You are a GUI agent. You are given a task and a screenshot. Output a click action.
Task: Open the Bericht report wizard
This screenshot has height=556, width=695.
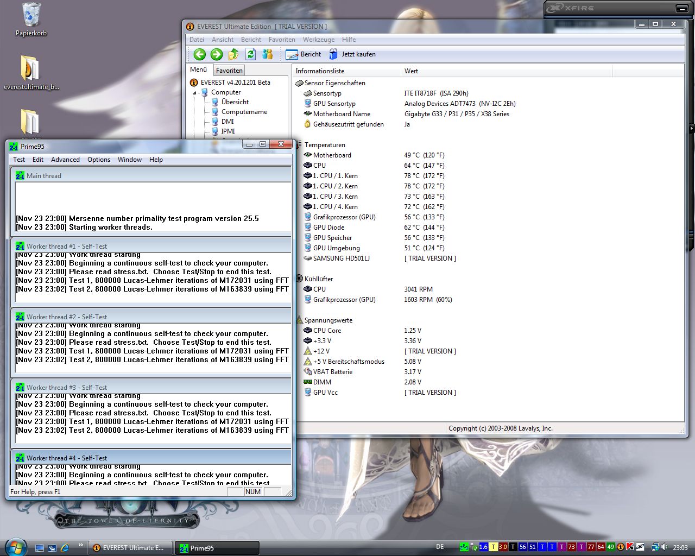pos(303,54)
